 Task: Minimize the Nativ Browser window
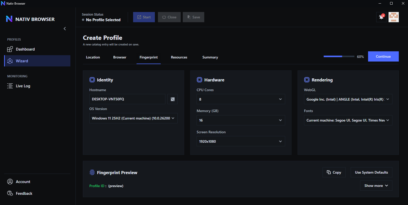pos(380,3)
